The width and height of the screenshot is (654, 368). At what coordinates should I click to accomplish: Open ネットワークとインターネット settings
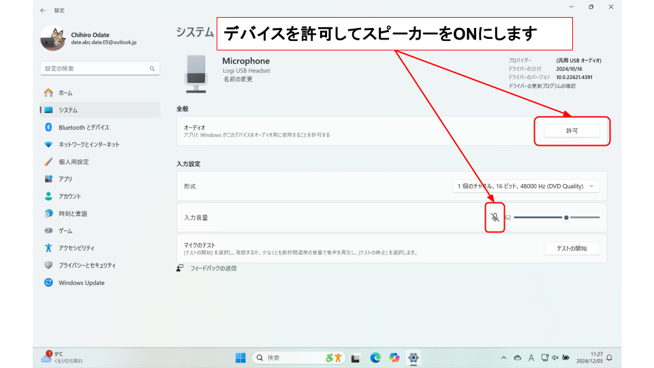click(x=89, y=144)
